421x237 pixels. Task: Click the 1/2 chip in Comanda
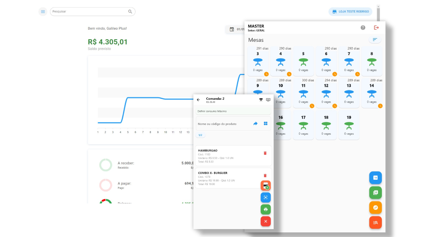[x=200, y=135]
